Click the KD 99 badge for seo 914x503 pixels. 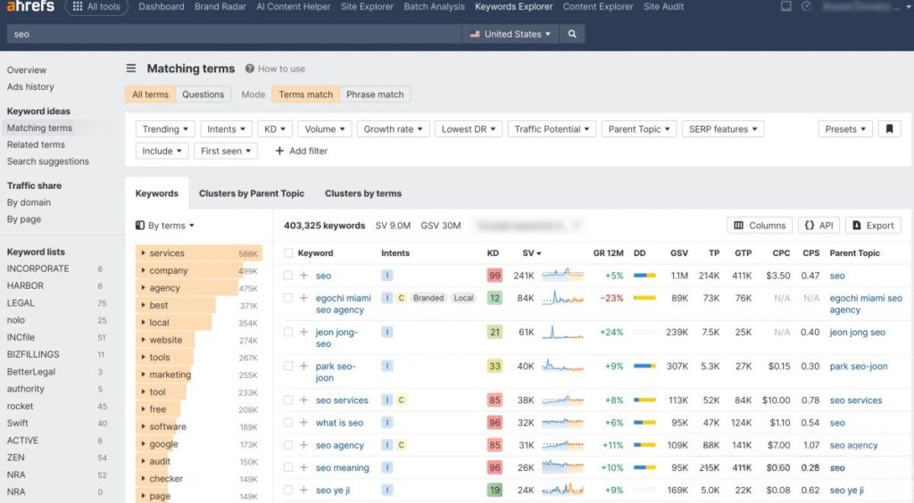[494, 276]
